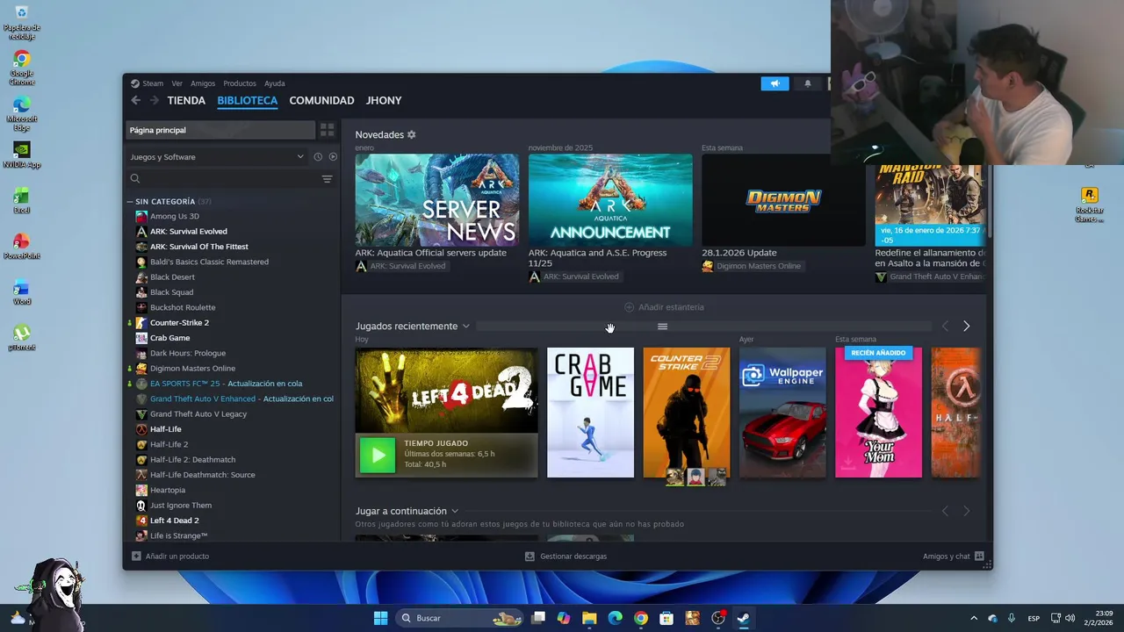Open the announcements megaphone button
This screenshot has height=632, width=1124.
point(775,83)
